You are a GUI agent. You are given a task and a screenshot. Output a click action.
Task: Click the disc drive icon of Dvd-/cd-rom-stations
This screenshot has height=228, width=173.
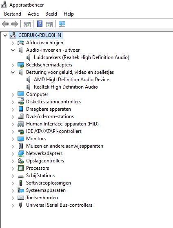pyautogui.click(x=21, y=116)
